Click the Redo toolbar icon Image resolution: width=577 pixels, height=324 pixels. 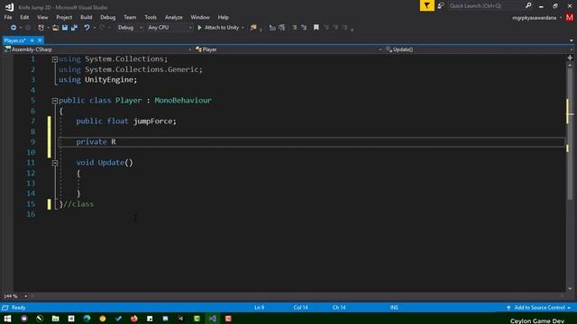click(x=102, y=28)
